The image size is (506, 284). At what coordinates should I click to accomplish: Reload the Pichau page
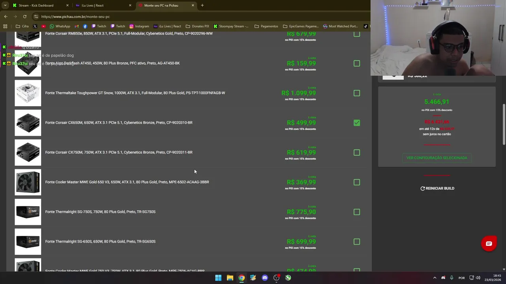click(x=25, y=17)
